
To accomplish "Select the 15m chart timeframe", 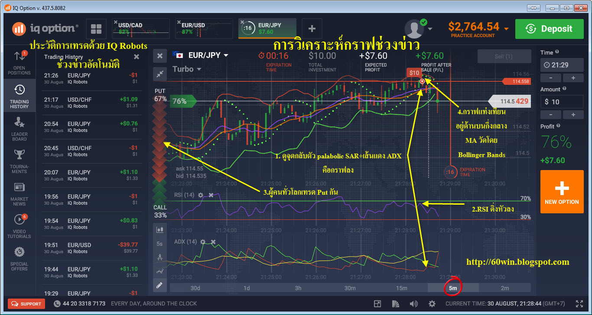I will (x=402, y=288).
